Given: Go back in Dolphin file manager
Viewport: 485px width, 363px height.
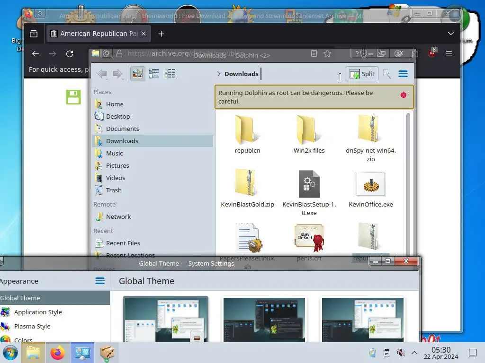Looking at the screenshot, I should click(x=102, y=74).
